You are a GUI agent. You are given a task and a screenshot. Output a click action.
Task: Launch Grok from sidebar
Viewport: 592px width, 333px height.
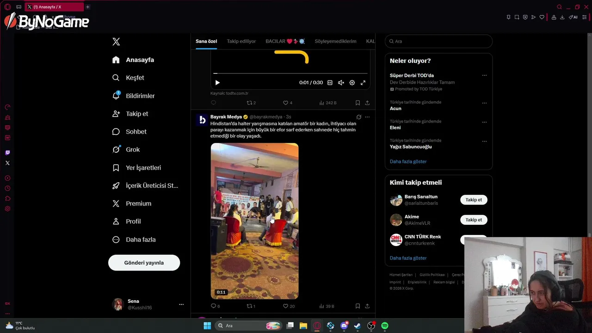[x=126, y=149]
